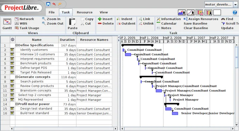Click the save disk icon
The width and height of the screenshot is (239, 131).
click(48, 4)
